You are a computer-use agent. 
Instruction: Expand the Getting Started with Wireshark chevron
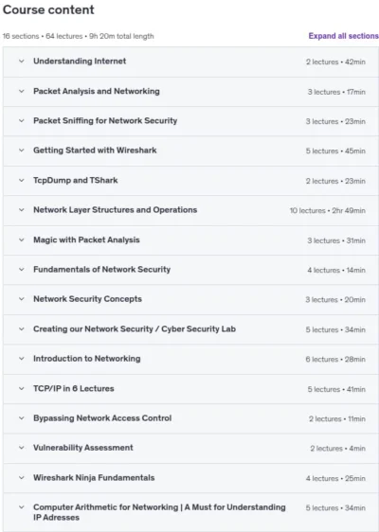22,150
